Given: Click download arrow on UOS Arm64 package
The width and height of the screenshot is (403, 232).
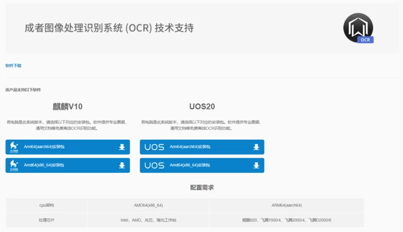Looking at the screenshot, I should 256,147.
